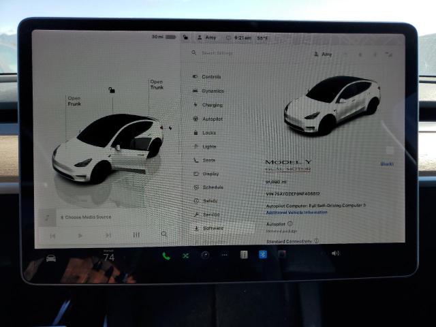Open the Schedule settings menu
The height and width of the screenshot is (327, 436).
(x=208, y=187)
